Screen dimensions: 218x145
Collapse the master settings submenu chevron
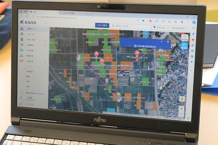(x=45, y=62)
